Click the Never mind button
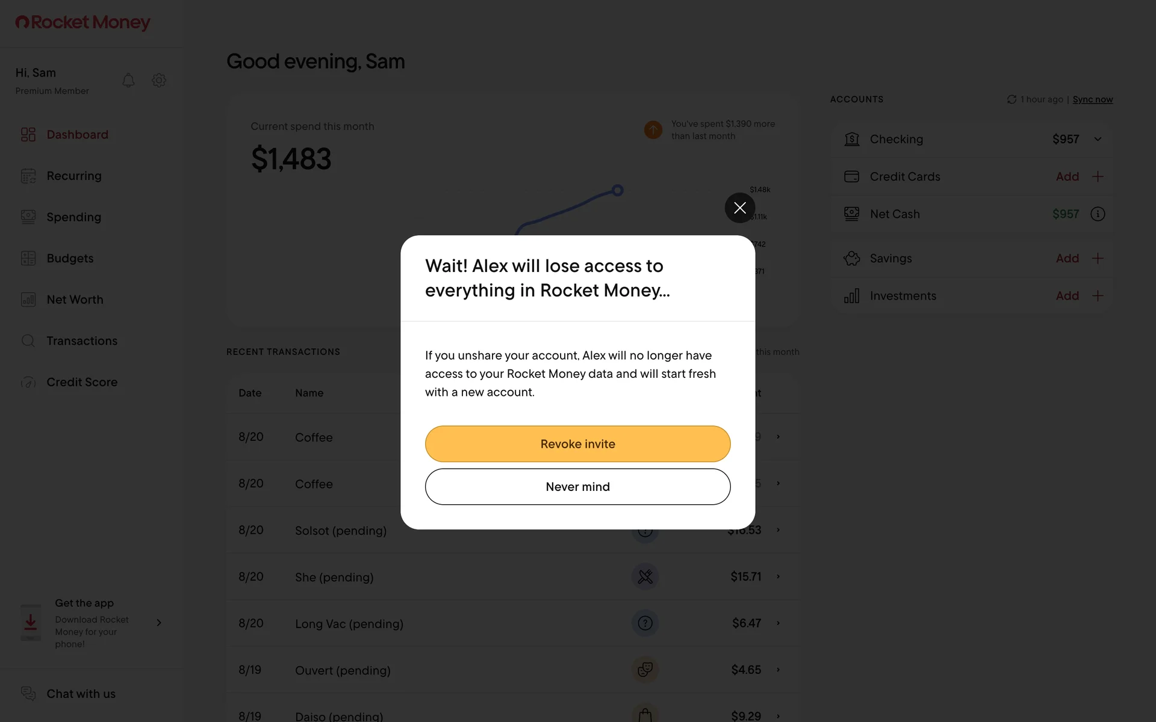The height and width of the screenshot is (722, 1156). tap(577, 487)
